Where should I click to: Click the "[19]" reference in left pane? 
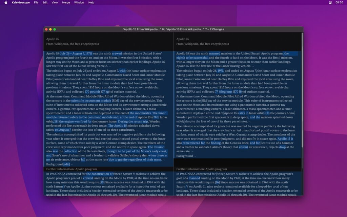pyautogui.click(x=102, y=182)
